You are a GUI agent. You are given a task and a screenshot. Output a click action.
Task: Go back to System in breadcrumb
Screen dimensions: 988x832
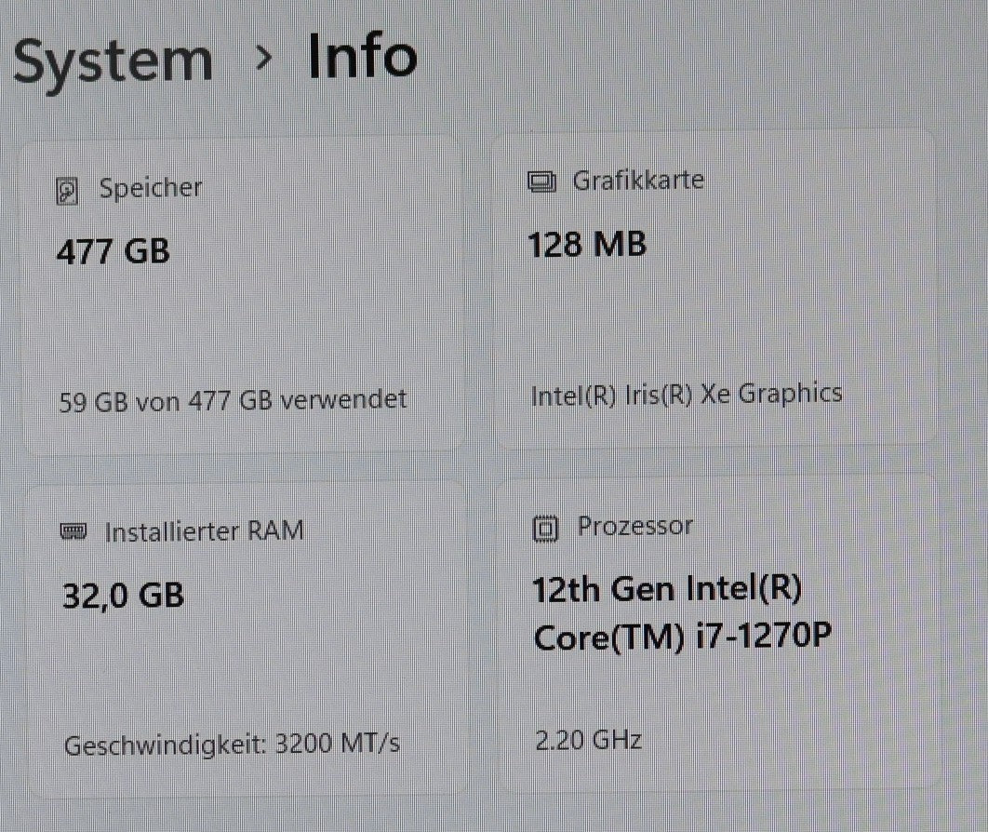pos(113,60)
